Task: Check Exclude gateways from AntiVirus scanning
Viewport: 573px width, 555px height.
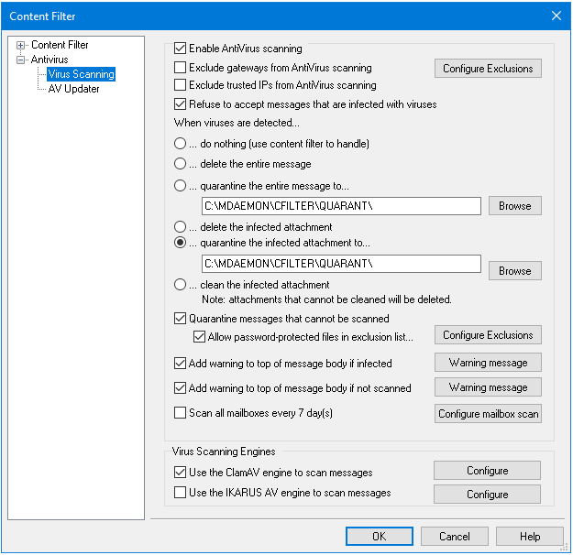Action: click(181, 68)
